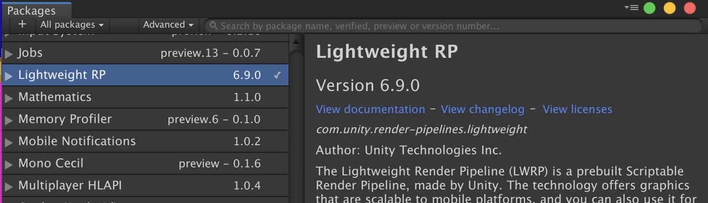The image size is (708, 203).
Task: Click the yellow window button
Action: [669, 8]
